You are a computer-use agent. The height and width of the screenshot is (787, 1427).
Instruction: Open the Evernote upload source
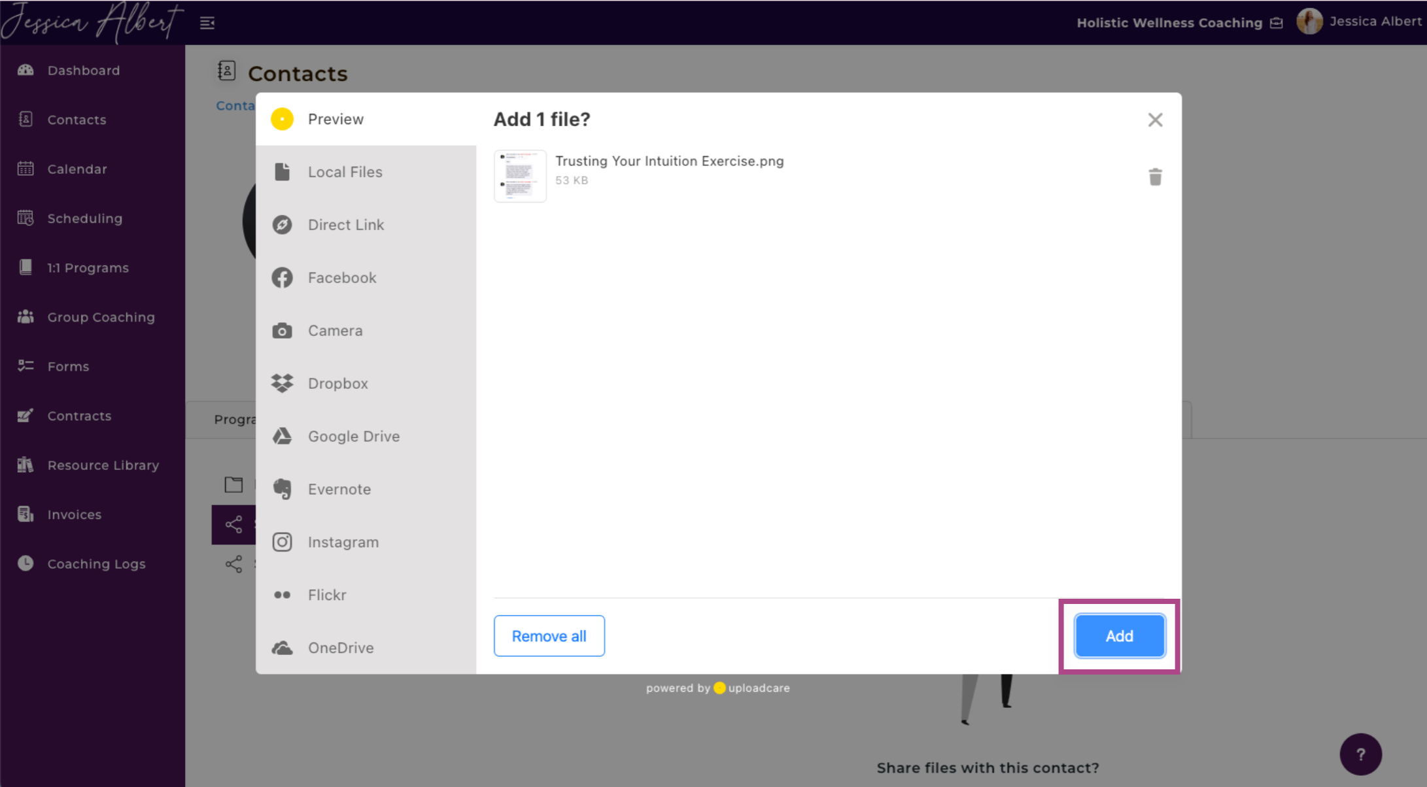[x=339, y=490]
